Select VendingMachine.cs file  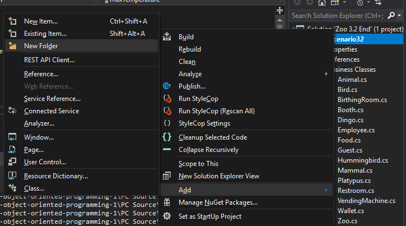click(366, 201)
